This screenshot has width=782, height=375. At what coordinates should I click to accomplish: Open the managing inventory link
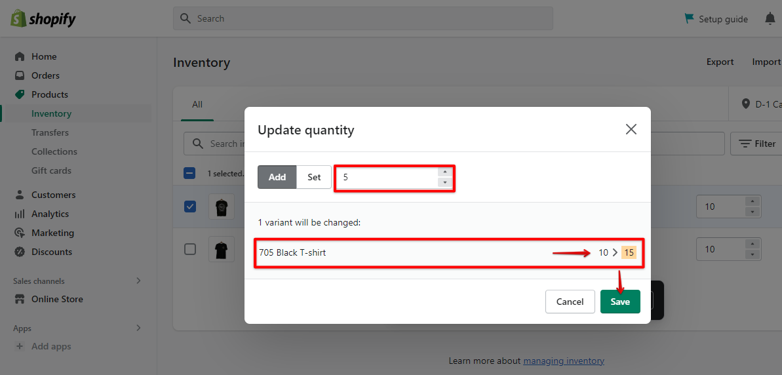[564, 361]
